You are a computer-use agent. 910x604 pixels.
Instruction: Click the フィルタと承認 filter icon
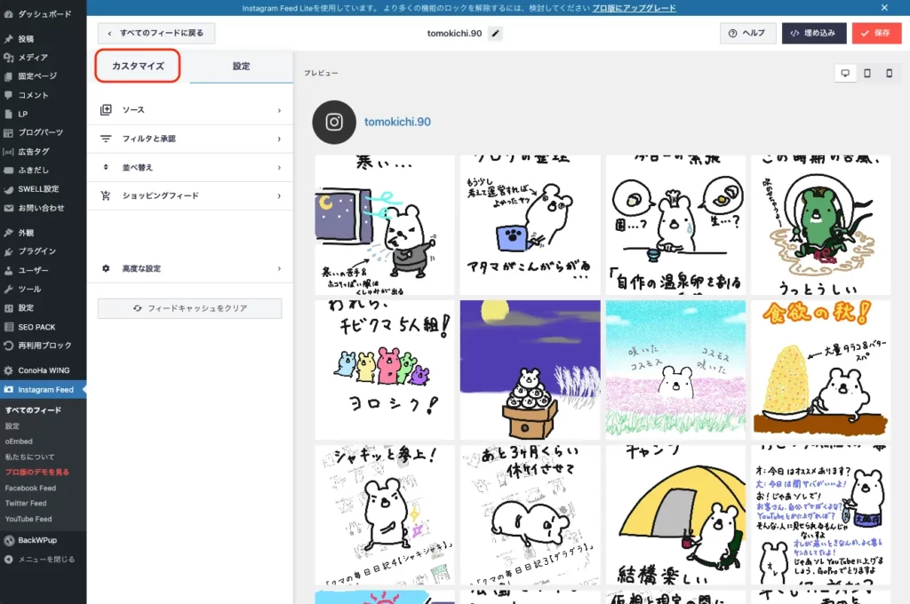pyautogui.click(x=106, y=139)
